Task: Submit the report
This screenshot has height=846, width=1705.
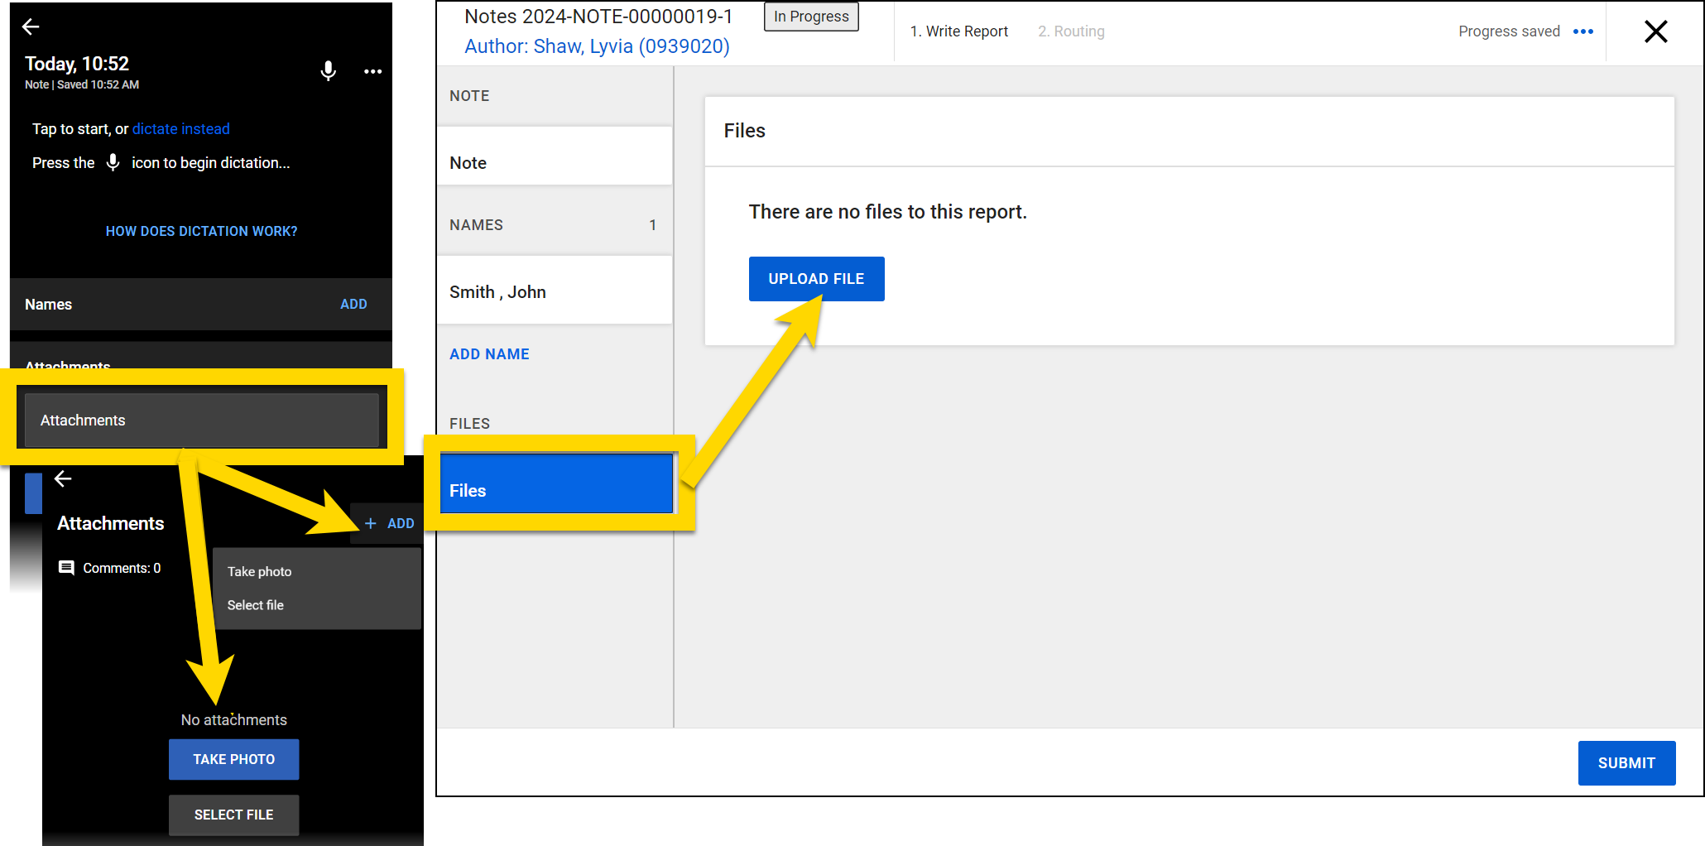Action: [1626, 762]
